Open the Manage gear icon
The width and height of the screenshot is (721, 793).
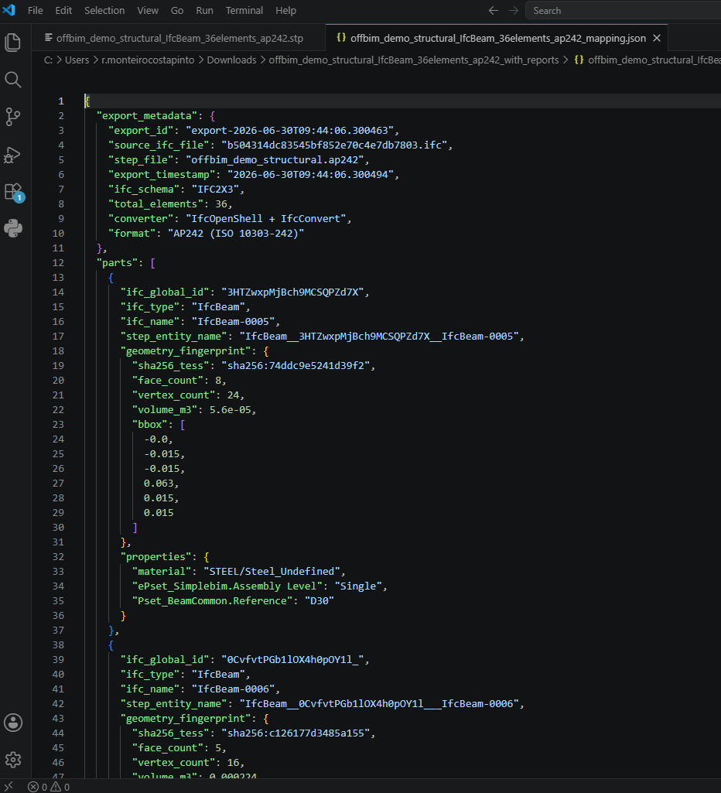pos(12,760)
